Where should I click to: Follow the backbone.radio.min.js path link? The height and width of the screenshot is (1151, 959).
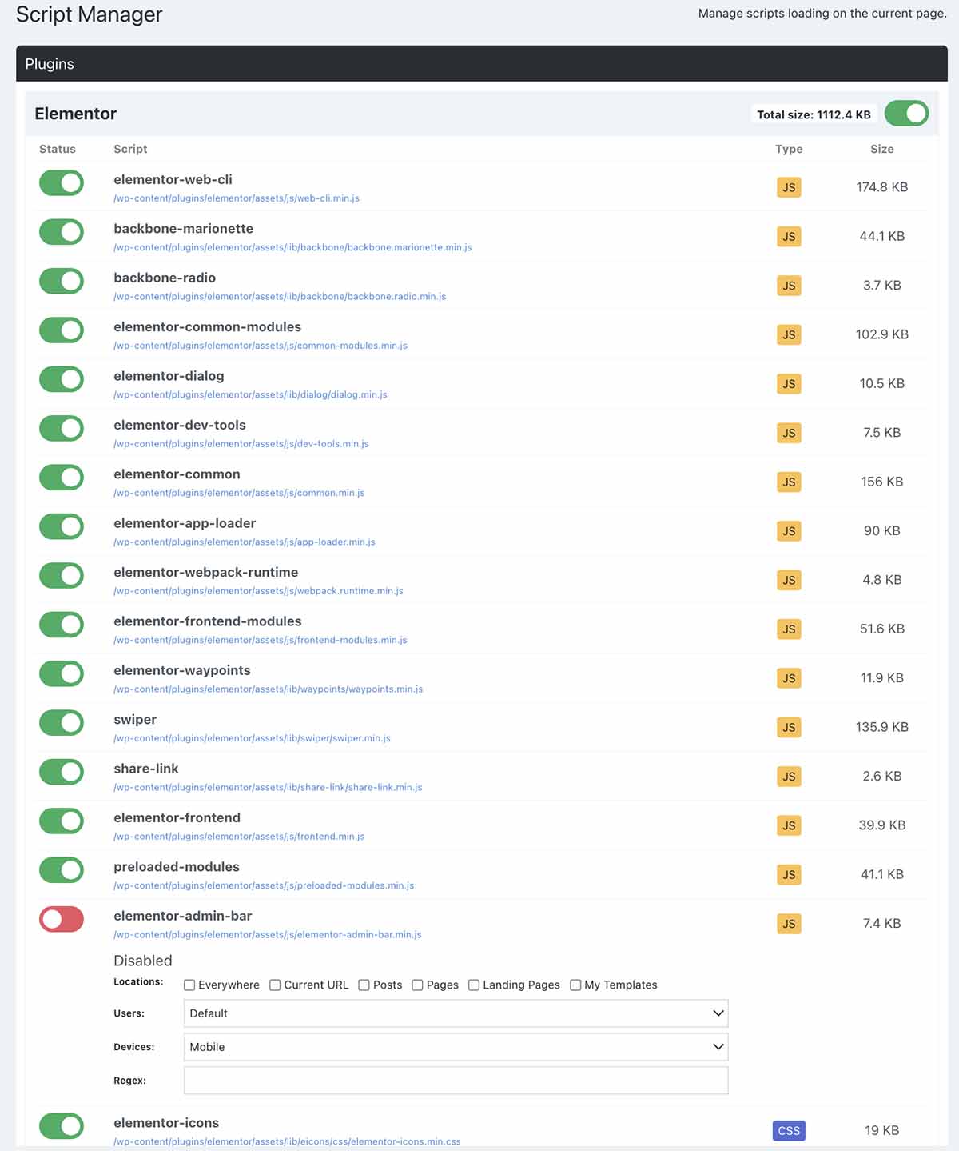point(280,297)
